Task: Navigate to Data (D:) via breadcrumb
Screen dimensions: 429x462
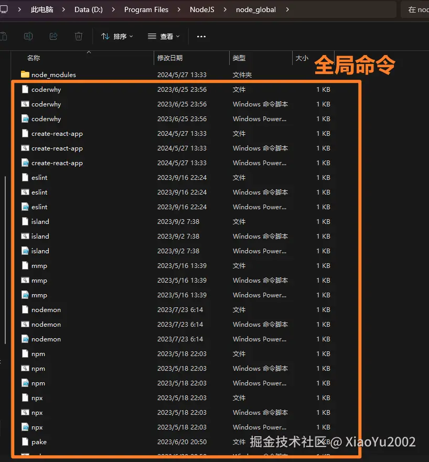Action: 88,9
